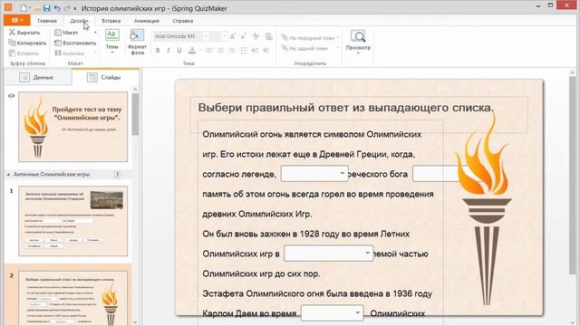The width and height of the screenshot is (580, 326).
Task: Click the Redo arrow icon
Action: [x=67, y=8]
